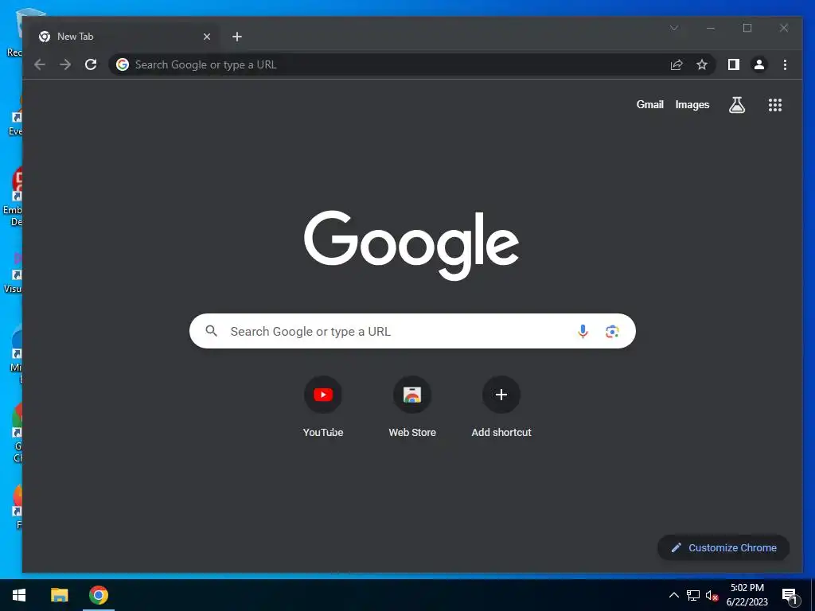Bookmark this tab with the star icon
Viewport: 815px width, 611px height.
pos(702,64)
